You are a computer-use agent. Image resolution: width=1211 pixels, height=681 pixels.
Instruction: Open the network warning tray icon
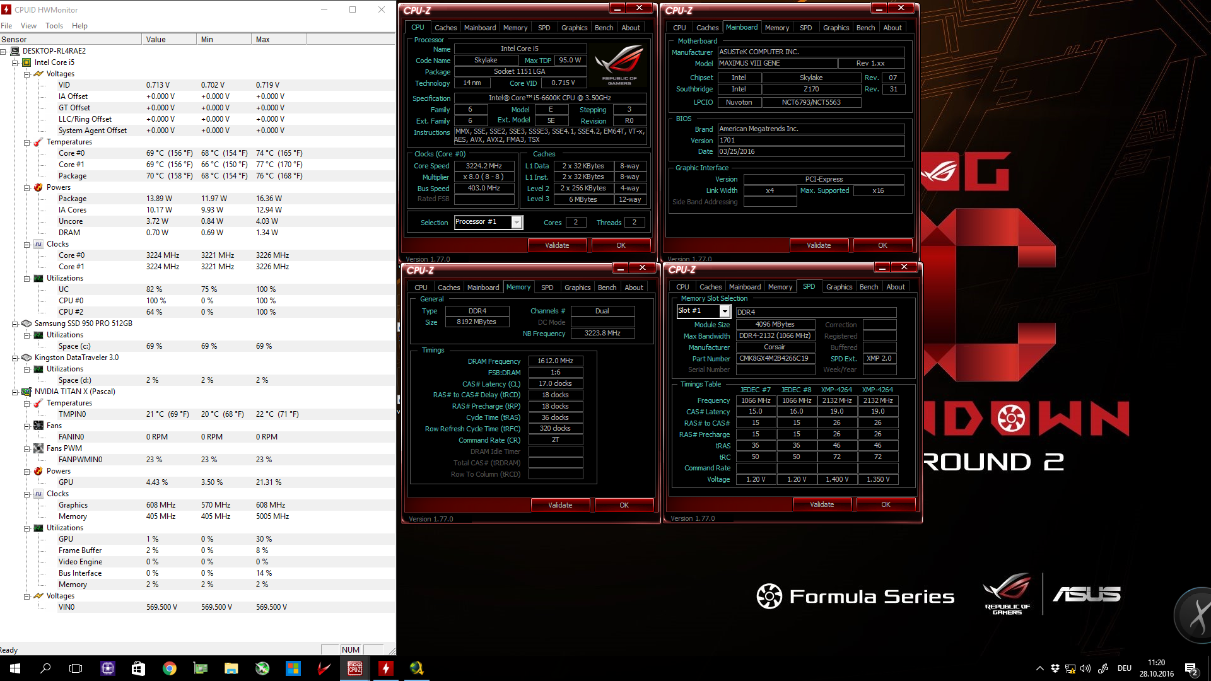pyautogui.click(x=1070, y=668)
